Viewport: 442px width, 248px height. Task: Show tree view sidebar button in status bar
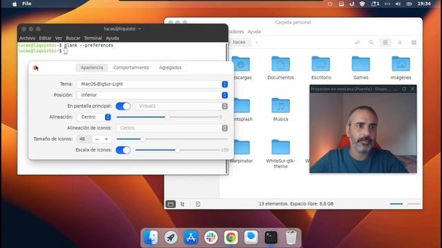tap(182, 204)
